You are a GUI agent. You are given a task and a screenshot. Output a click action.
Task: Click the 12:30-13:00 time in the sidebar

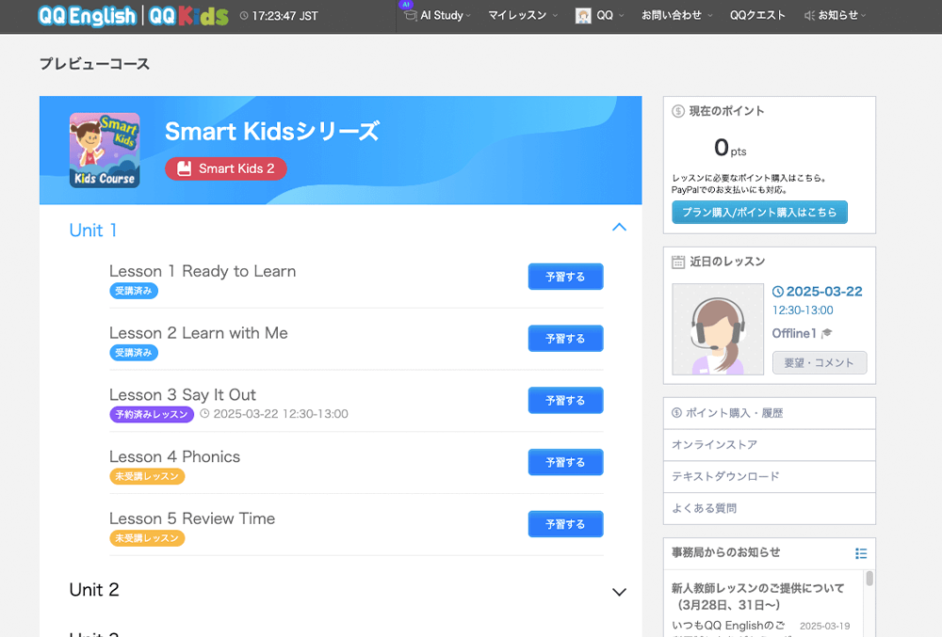pos(803,311)
